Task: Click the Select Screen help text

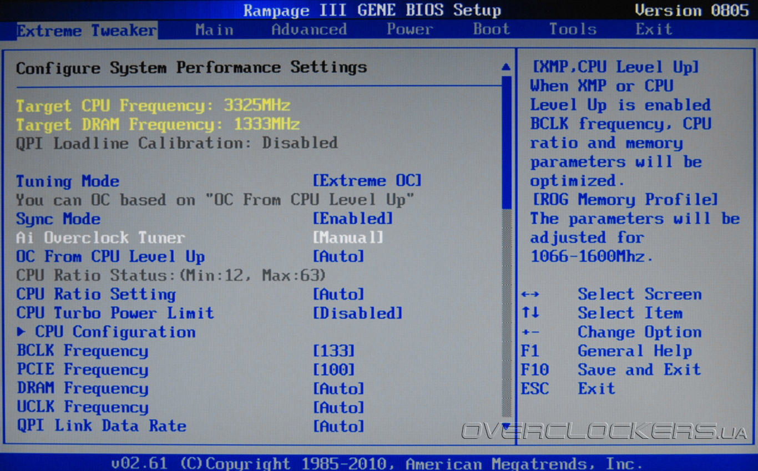Action: click(x=640, y=294)
